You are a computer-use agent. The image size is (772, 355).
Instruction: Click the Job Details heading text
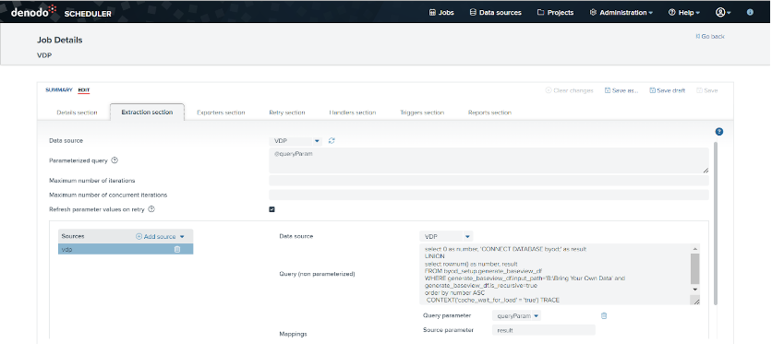(x=60, y=41)
